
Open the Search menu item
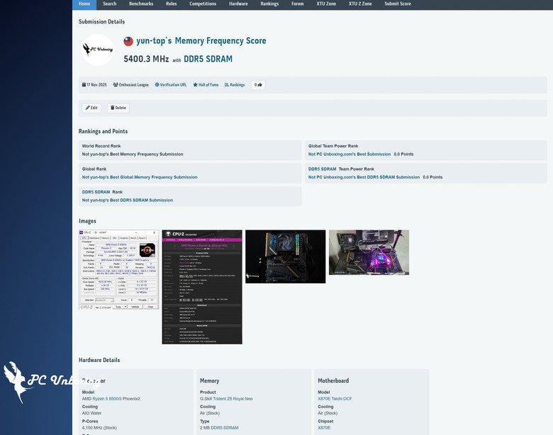110,4
